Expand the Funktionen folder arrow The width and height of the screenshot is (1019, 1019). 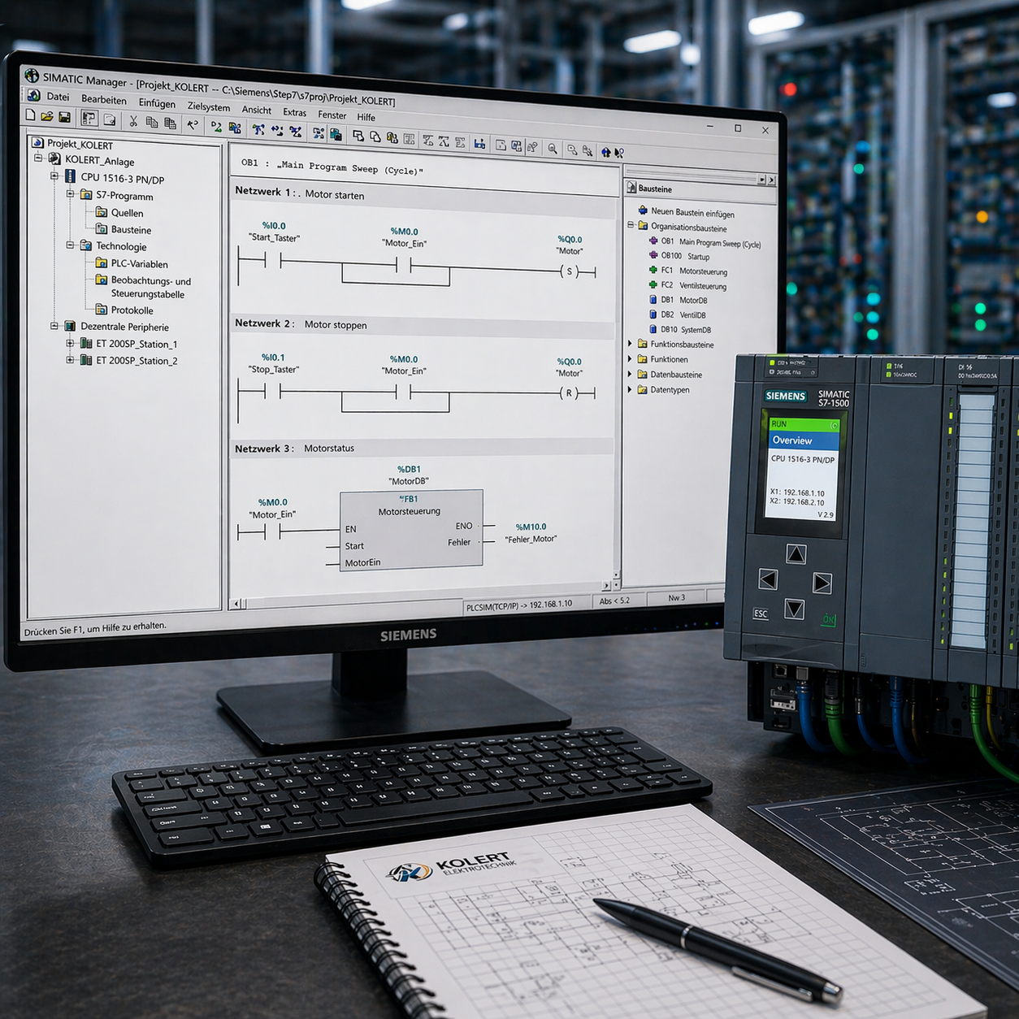[x=631, y=358]
